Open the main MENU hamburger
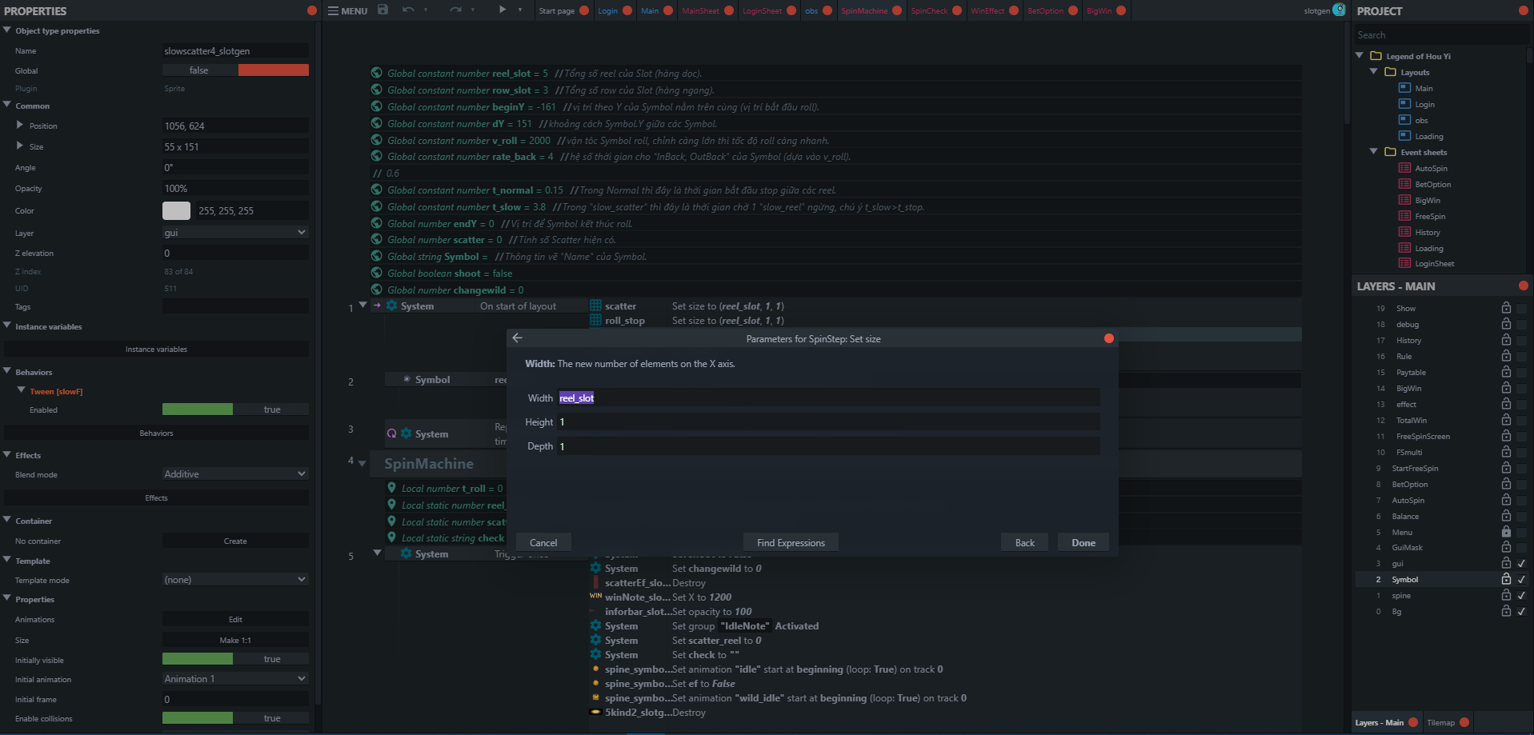The image size is (1534, 735). coord(347,10)
